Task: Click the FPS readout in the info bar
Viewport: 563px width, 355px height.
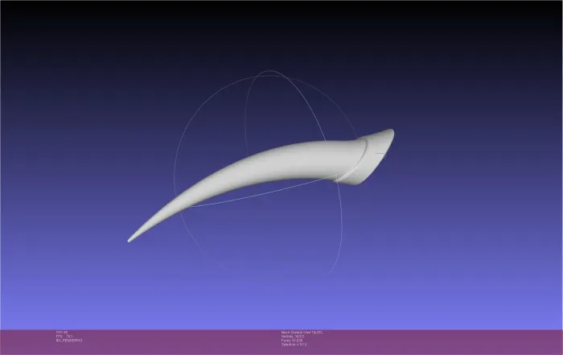Action: (64, 336)
